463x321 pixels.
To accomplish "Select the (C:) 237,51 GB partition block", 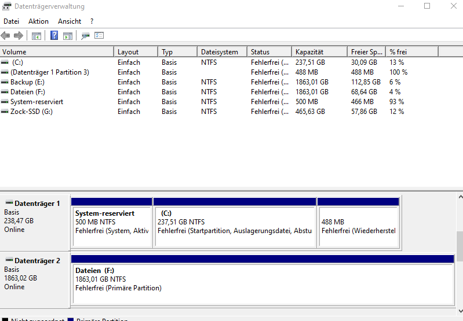I will point(235,223).
